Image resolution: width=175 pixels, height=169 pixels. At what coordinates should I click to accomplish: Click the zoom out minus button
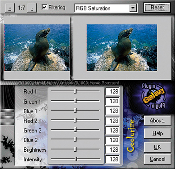pyautogui.click(x=32, y=8)
